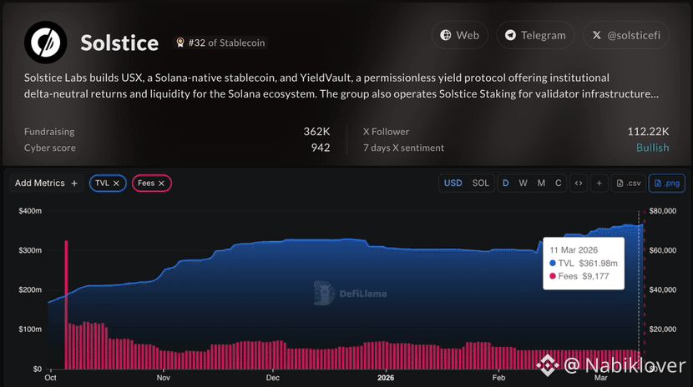Download chart data as .csv
The width and height of the screenshot is (693, 387).
pos(629,183)
